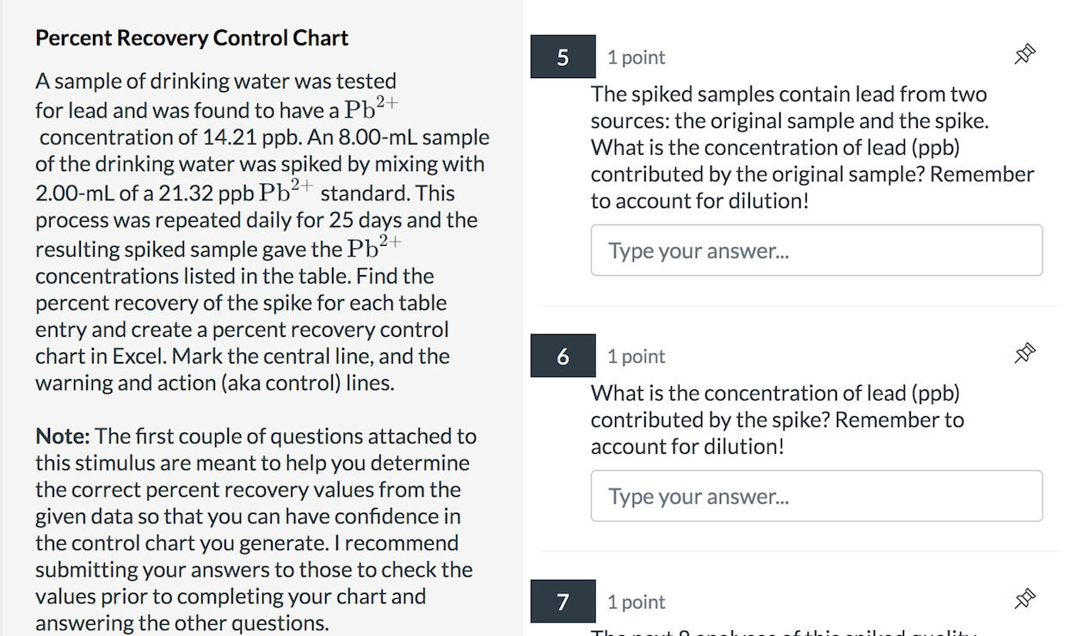Image resolution: width=1070 pixels, height=636 pixels.
Task: Select the question 5 number badge
Action: 563,57
